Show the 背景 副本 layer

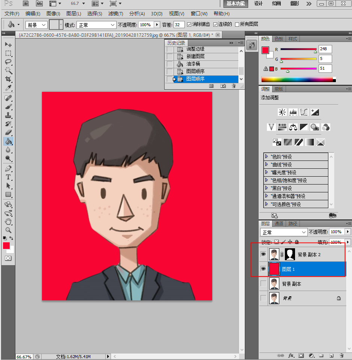tap(264, 283)
